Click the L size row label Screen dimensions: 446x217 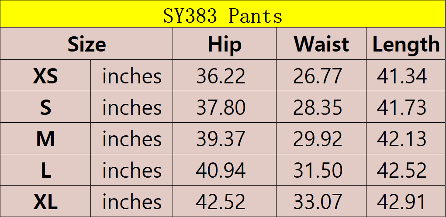[45, 171]
